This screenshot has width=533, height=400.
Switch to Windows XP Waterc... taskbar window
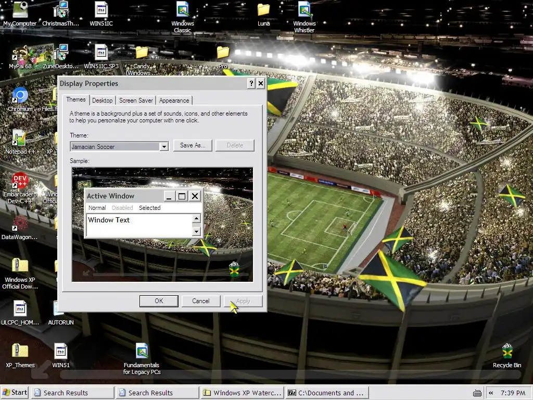[x=243, y=393]
